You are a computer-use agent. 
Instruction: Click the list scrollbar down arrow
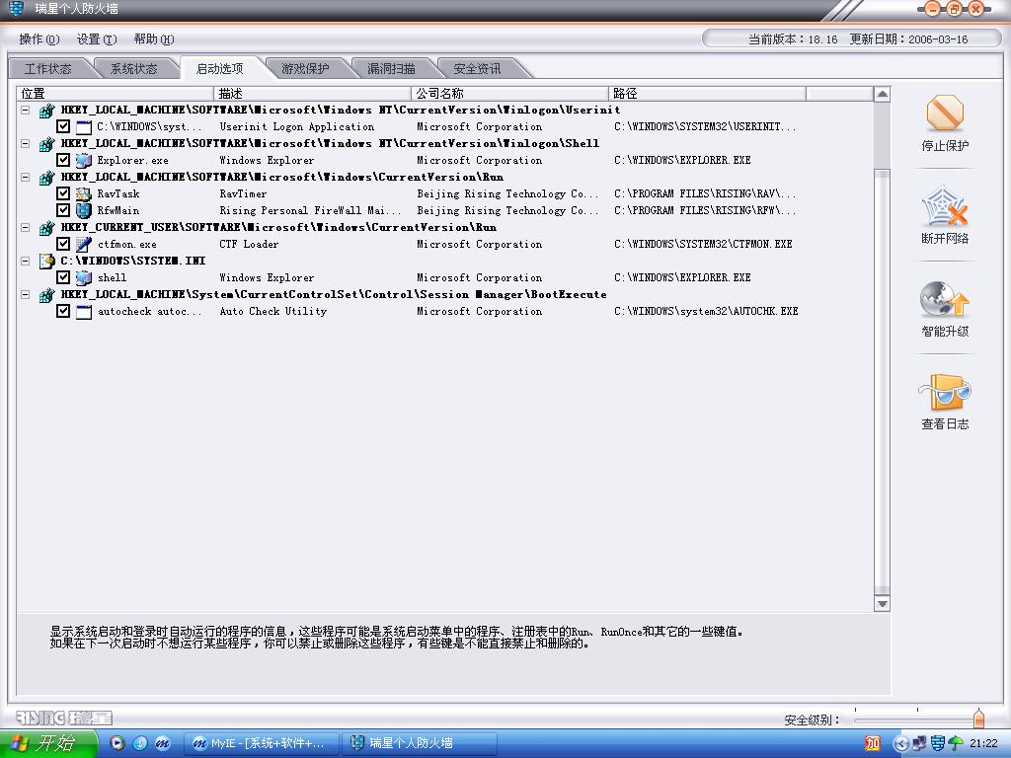pyautogui.click(x=882, y=604)
